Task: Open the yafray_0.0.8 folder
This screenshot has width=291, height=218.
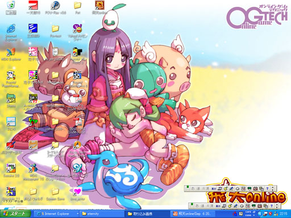Action: pos(55,124)
